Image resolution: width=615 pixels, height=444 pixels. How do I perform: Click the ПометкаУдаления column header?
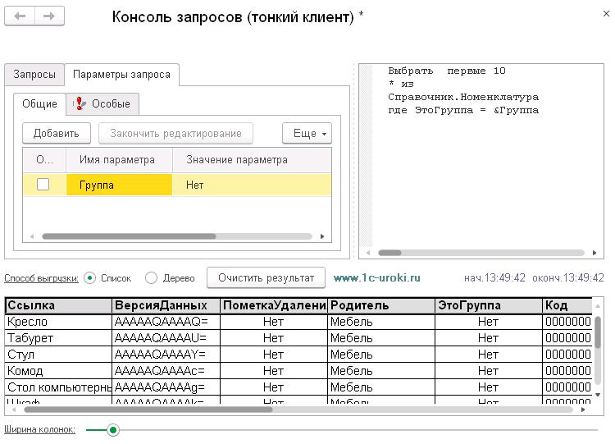pos(273,305)
